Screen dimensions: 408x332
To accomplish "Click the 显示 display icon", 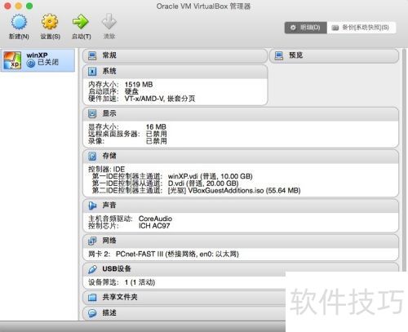I will [x=92, y=113].
